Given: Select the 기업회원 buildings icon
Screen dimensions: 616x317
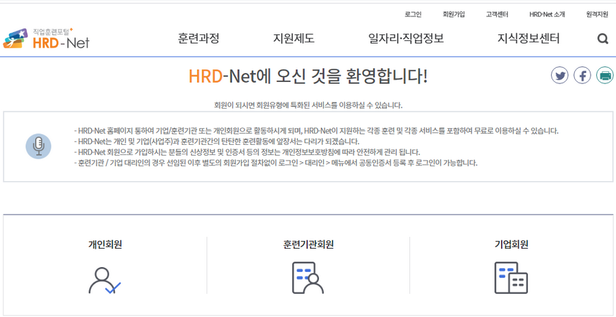Looking at the screenshot, I should point(511,278).
